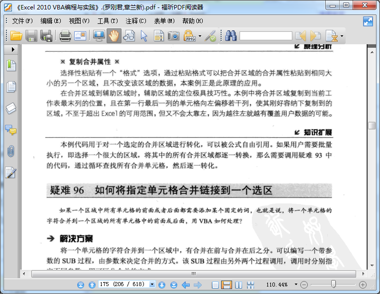Enable facing pages layout
380x294 pixels.
tap(239, 285)
